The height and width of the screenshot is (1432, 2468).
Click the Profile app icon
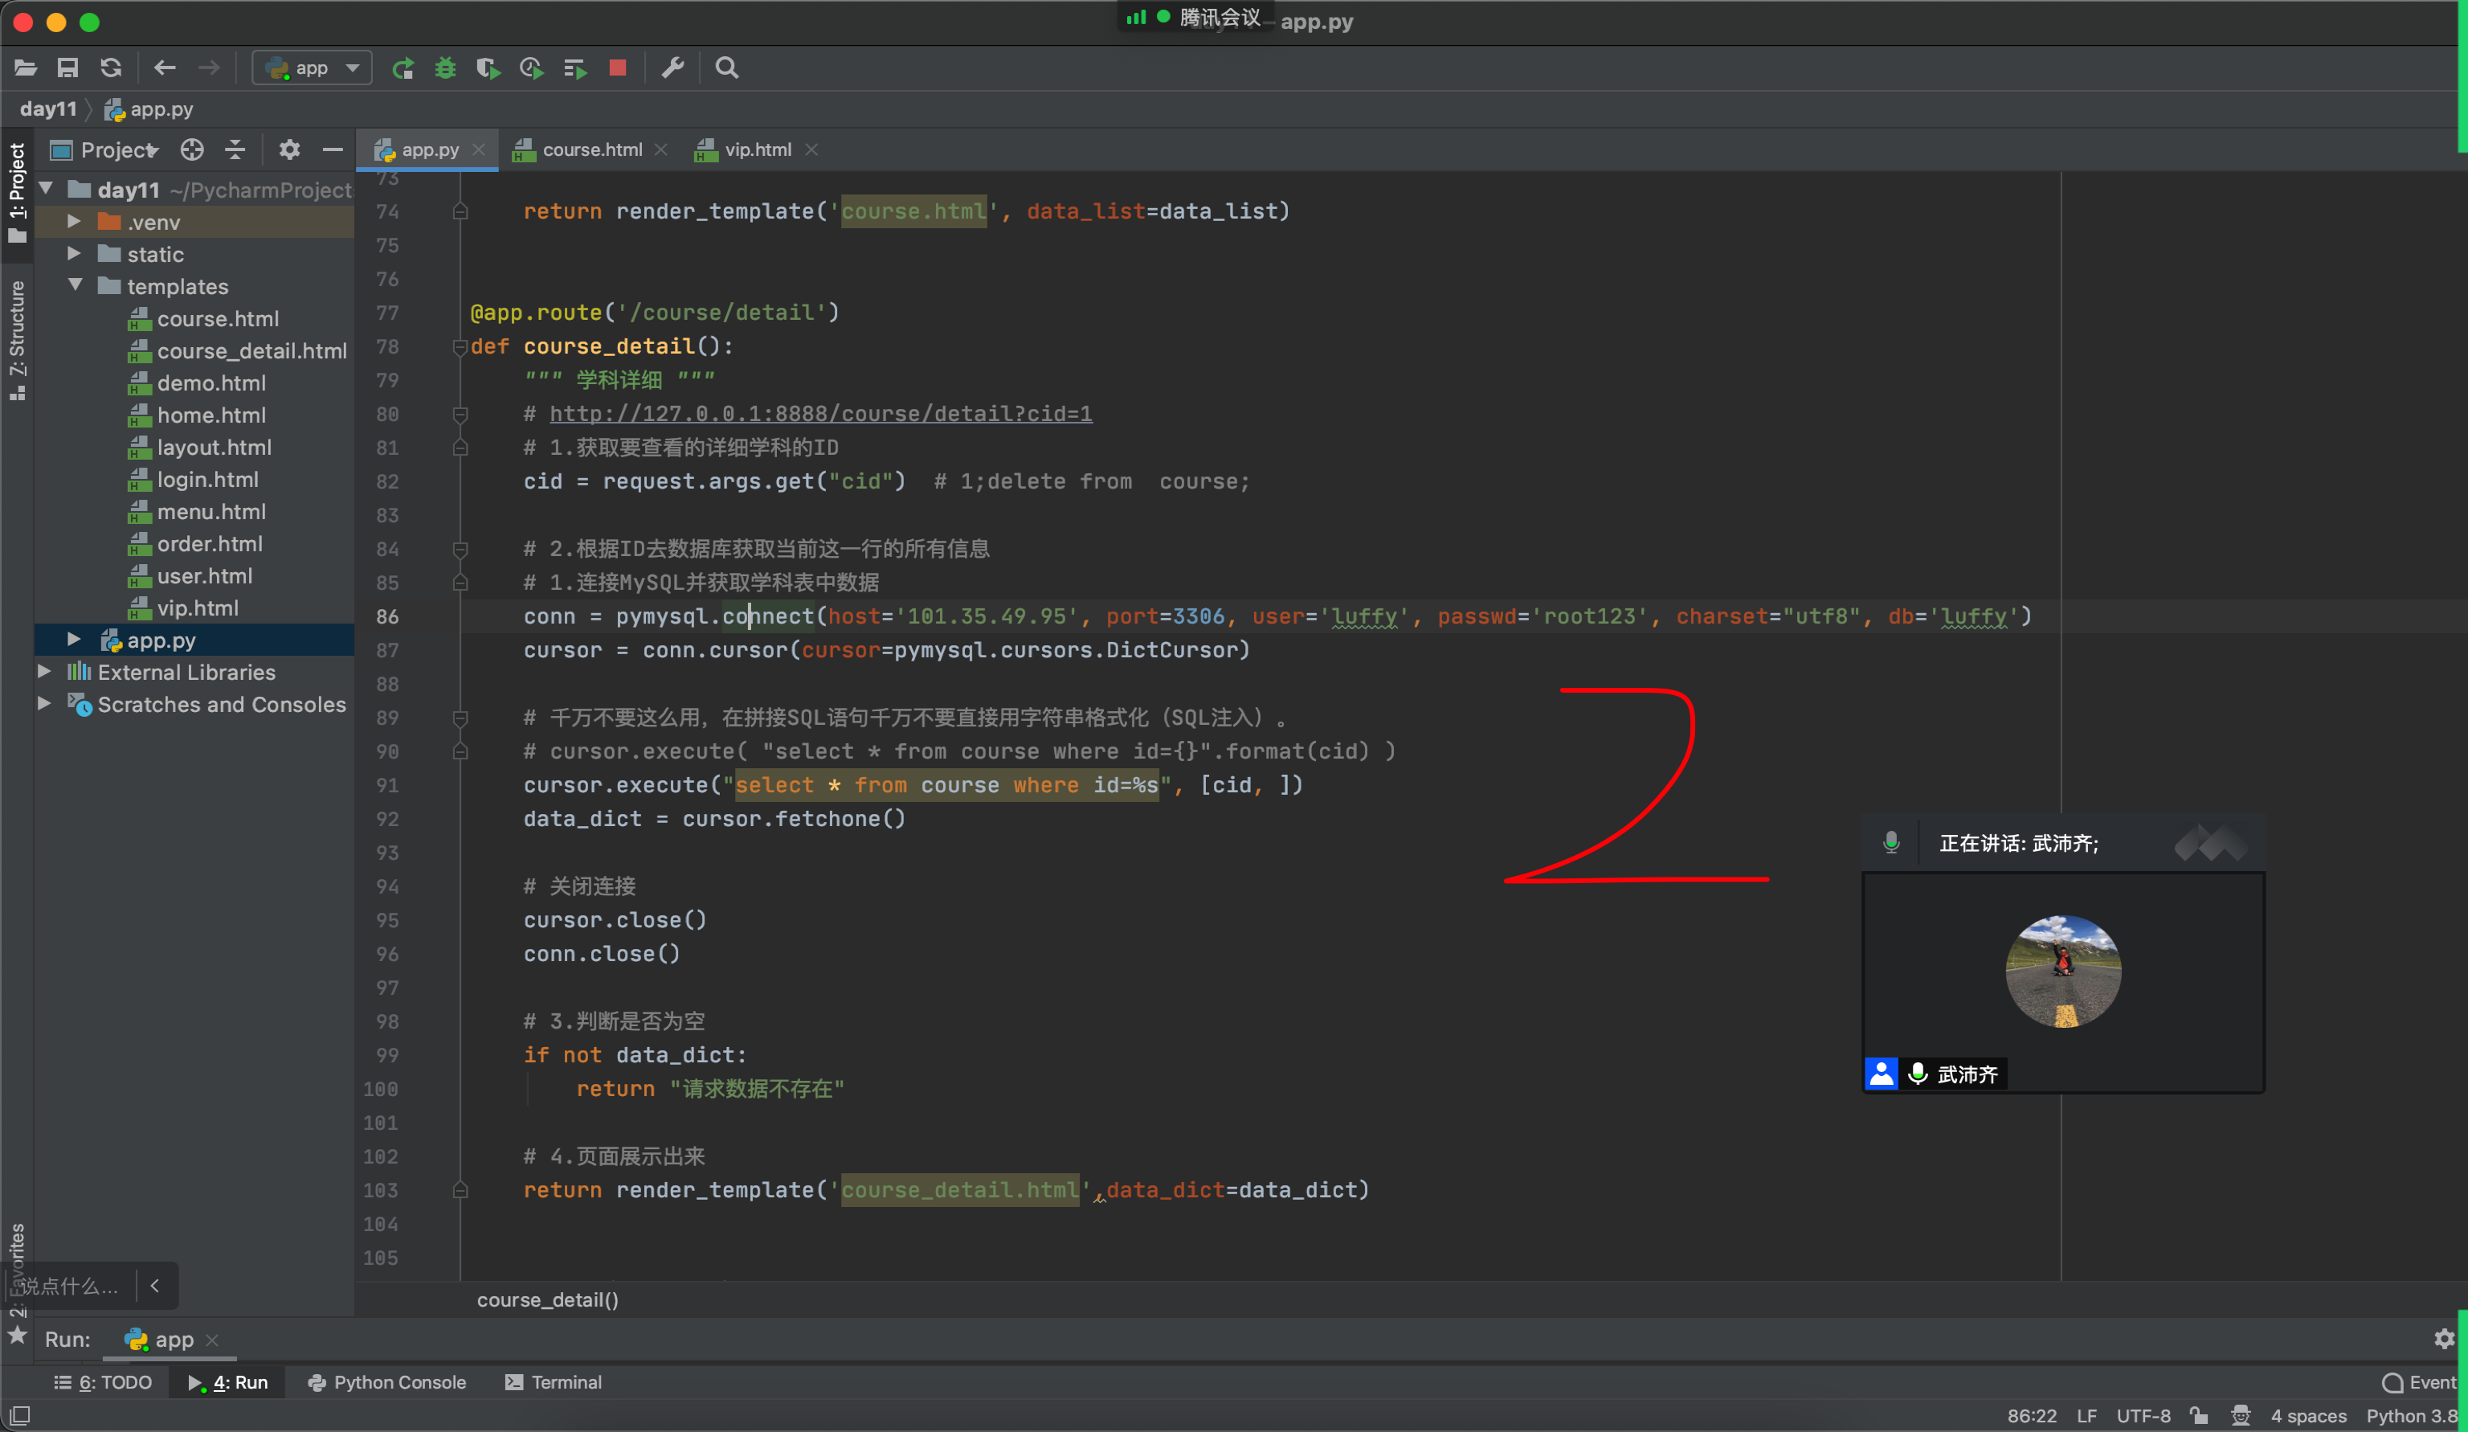(x=531, y=68)
